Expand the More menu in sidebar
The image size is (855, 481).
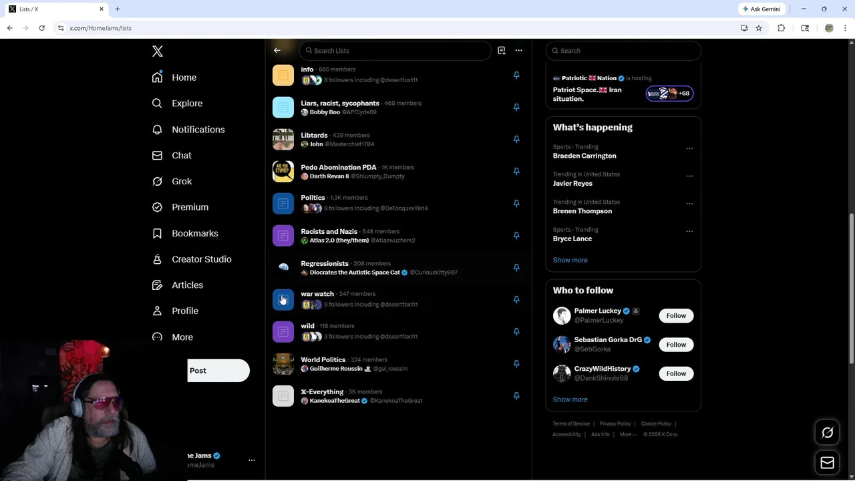172,337
